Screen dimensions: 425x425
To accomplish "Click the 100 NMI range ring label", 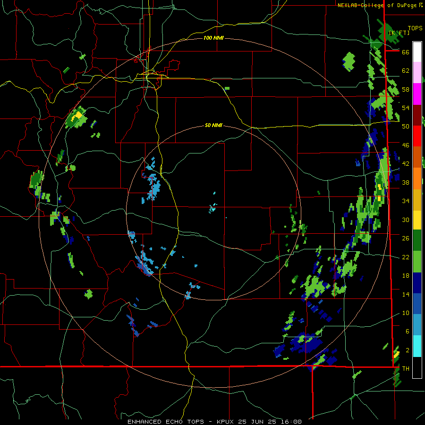I will [x=213, y=38].
